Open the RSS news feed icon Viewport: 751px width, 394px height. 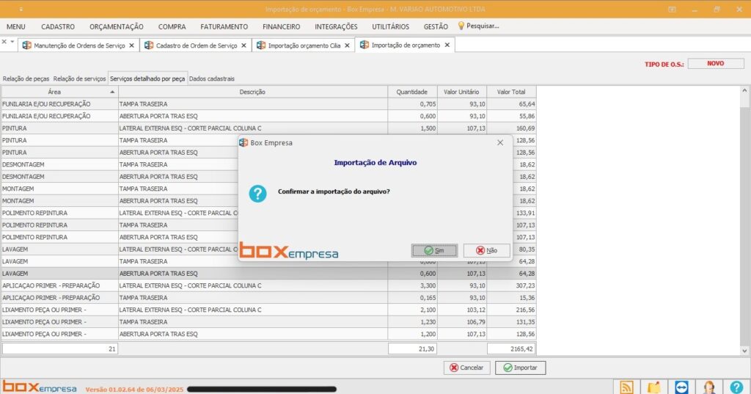(x=626, y=387)
